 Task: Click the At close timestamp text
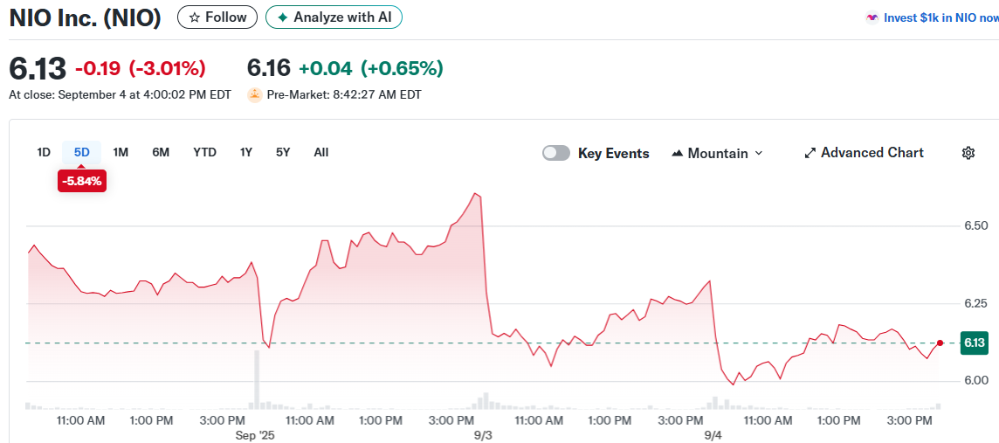pyautogui.click(x=120, y=95)
